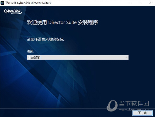The image size is (155, 117).
Task: Close the installer window
Action: (150, 3)
